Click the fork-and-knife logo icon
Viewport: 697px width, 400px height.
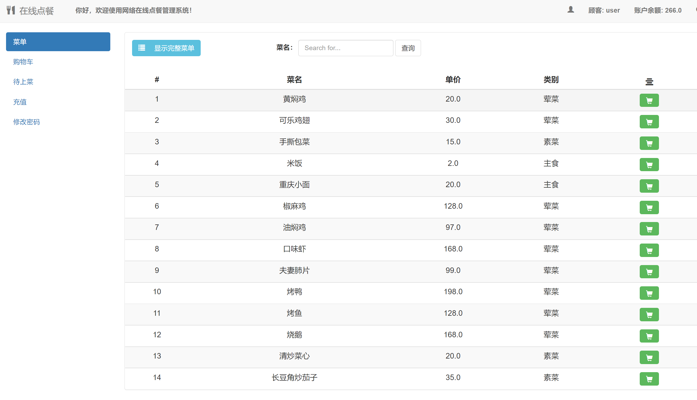[11, 10]
